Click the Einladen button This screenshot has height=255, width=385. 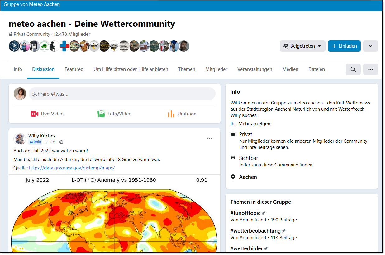344,46
